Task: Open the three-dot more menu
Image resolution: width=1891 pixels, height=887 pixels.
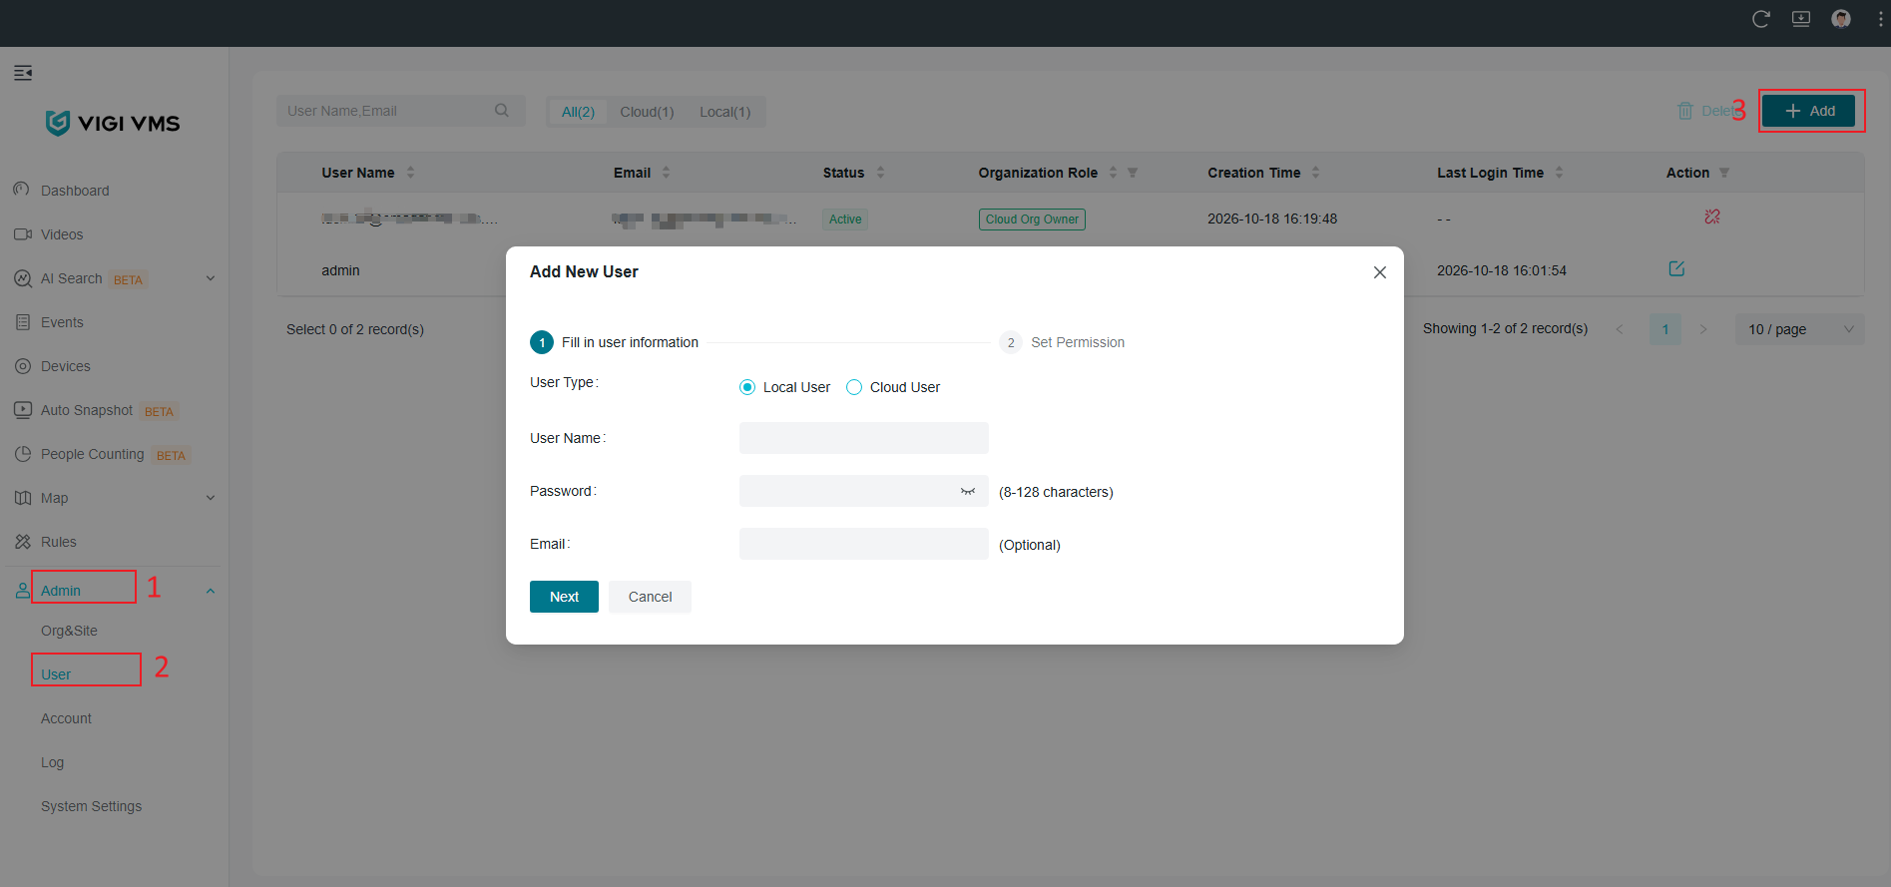Action: 1881,19
